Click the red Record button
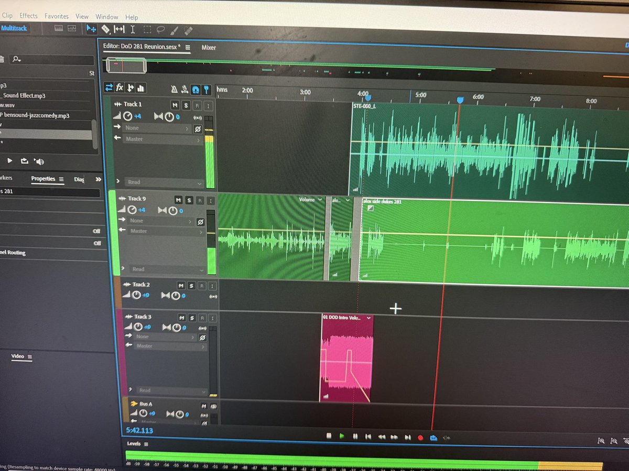 coord(420,438)
